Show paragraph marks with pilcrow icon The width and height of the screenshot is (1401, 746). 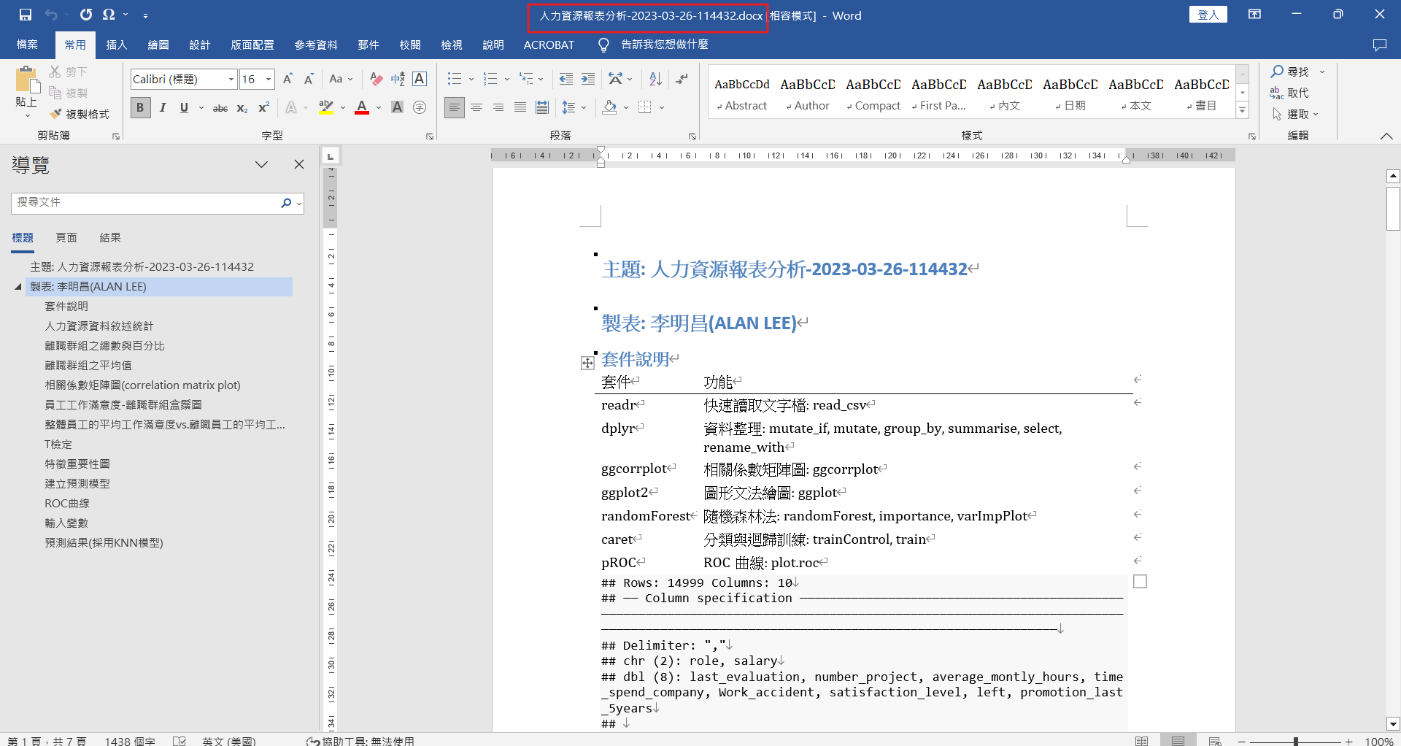682,79
